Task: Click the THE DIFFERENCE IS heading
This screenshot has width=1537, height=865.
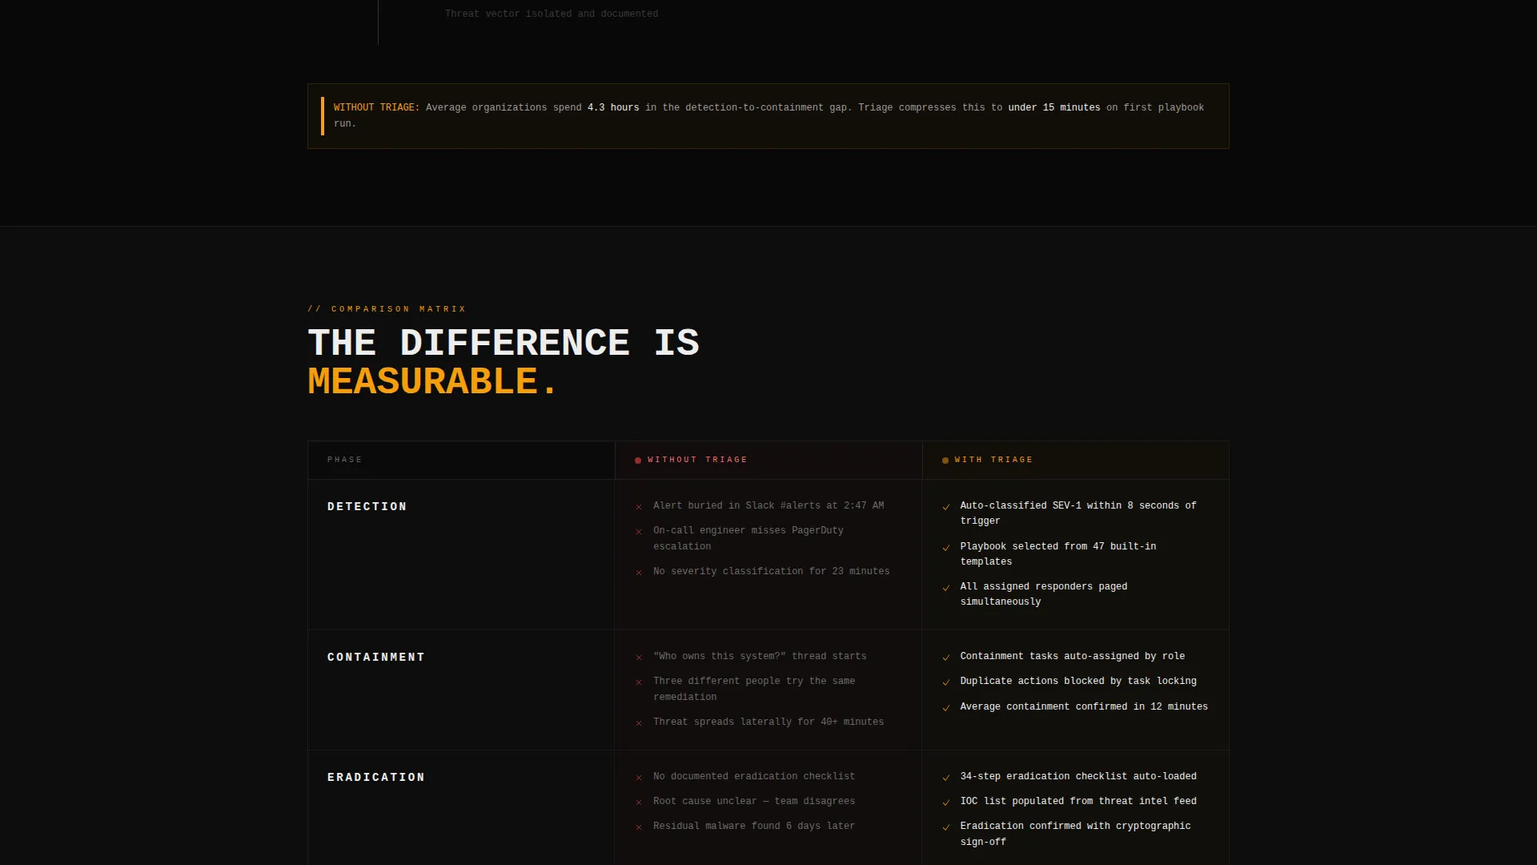Action: coord(504,343)
